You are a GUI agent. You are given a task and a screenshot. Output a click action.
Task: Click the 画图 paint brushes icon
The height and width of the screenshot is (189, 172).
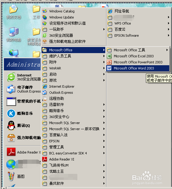pos(11,176)
